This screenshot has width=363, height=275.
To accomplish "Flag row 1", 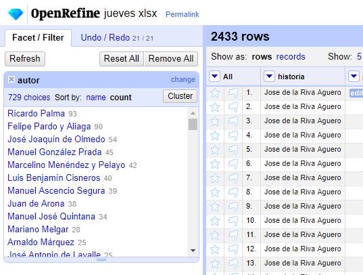I will (x=233, y=93).
